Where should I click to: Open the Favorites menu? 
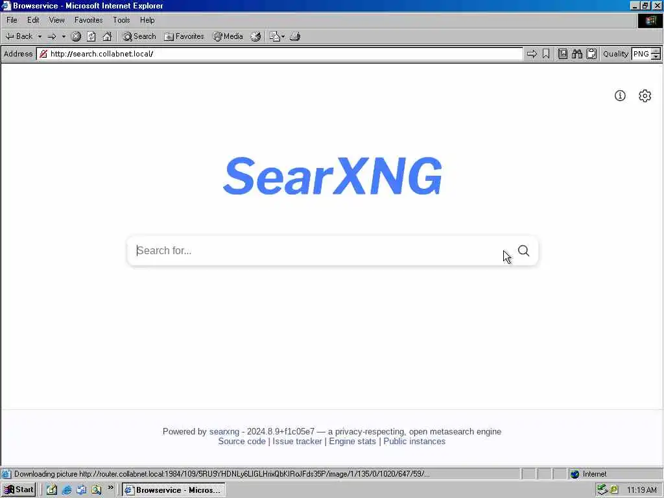click(88, 20)
